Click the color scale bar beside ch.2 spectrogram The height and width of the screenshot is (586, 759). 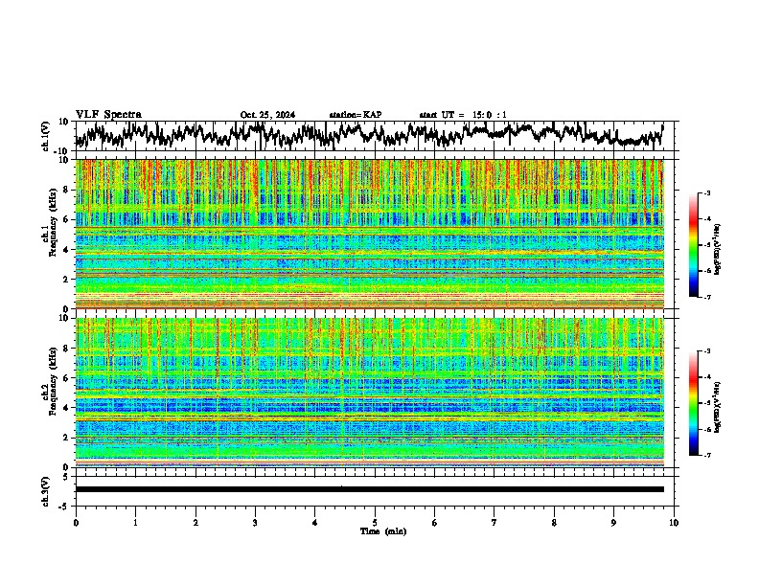[693, 403]
